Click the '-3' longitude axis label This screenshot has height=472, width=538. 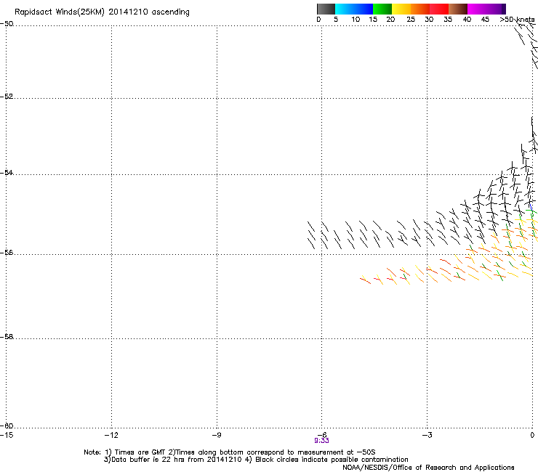pyautogui.click(x=427, y=435)
